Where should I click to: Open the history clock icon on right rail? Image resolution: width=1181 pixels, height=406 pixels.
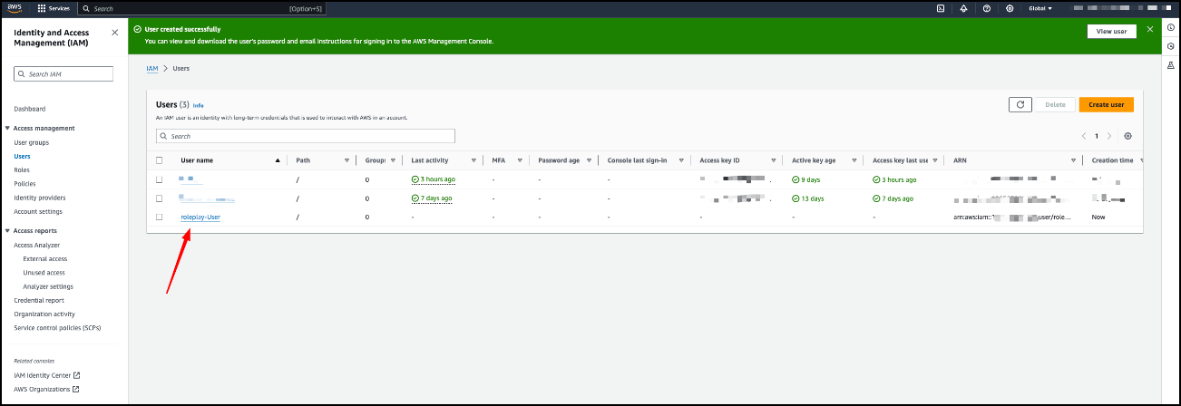(1170, 46)
